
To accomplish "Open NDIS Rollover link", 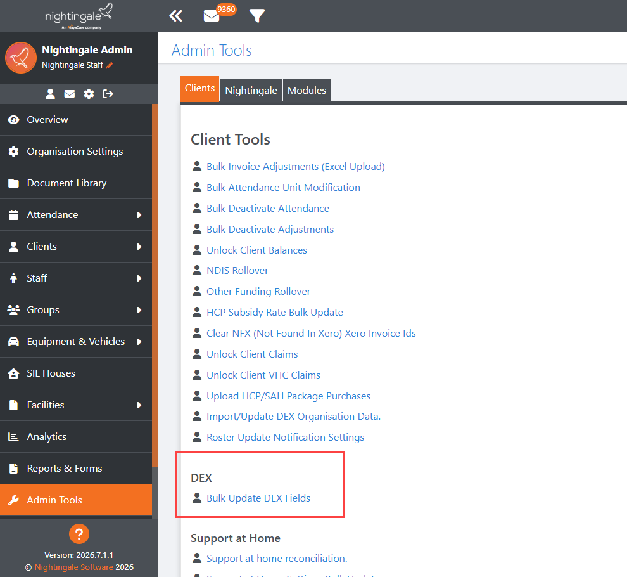I will click(x=237, y=270).
